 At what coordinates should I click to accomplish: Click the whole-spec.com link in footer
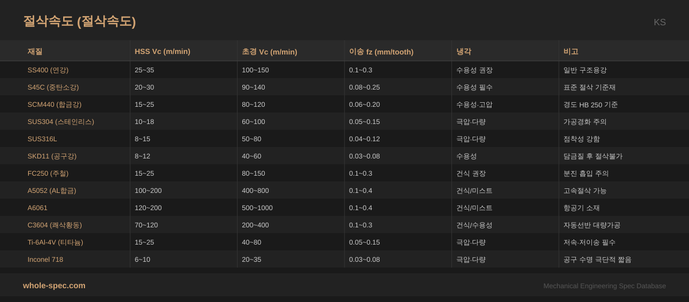(x=54, y=285)
